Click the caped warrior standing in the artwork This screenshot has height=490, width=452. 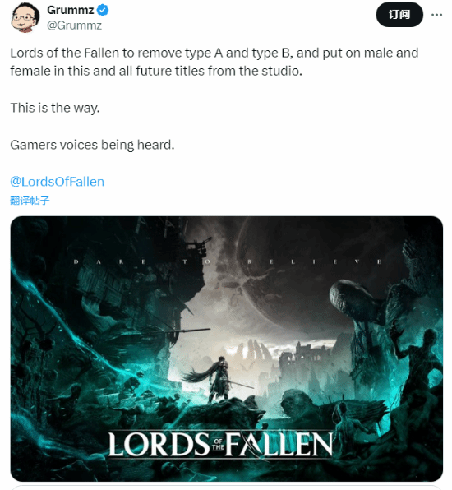tap(217, 378)
